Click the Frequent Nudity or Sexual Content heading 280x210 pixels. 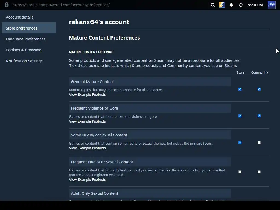(150, 162)
